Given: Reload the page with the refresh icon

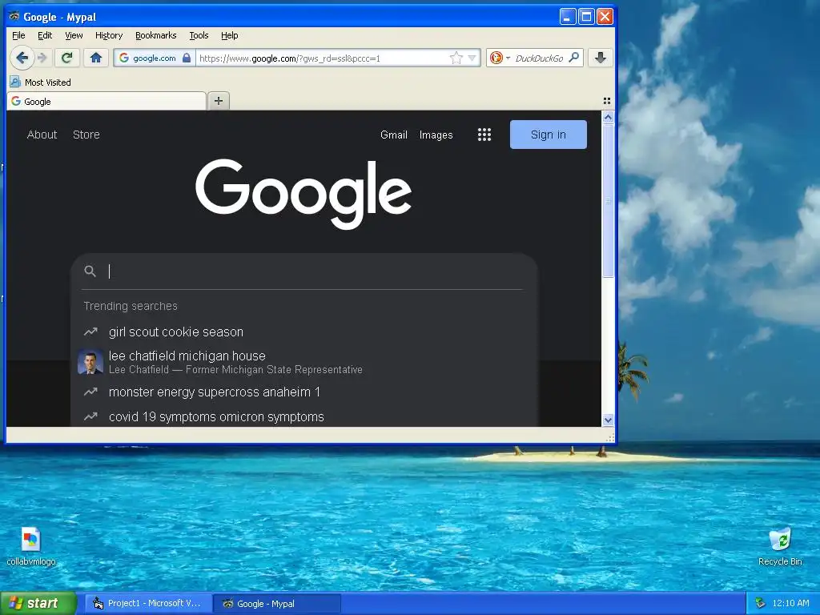Looking at the screenshot, I should point(66,58).
